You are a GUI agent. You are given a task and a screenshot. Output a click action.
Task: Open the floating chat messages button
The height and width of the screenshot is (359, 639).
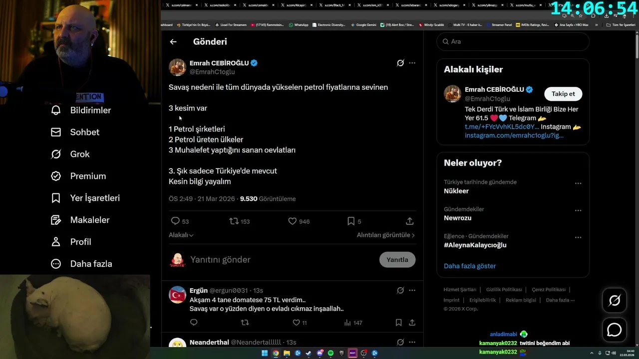(614, 330)
